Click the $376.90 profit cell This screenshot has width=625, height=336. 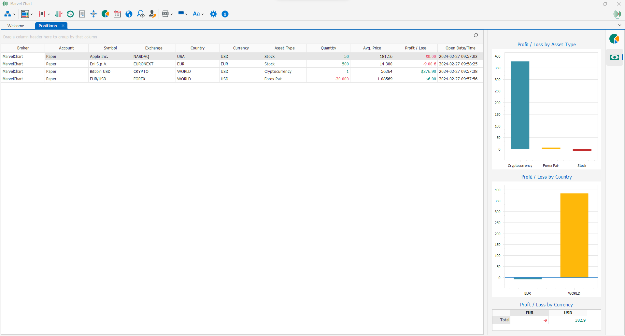pos(416,72)
